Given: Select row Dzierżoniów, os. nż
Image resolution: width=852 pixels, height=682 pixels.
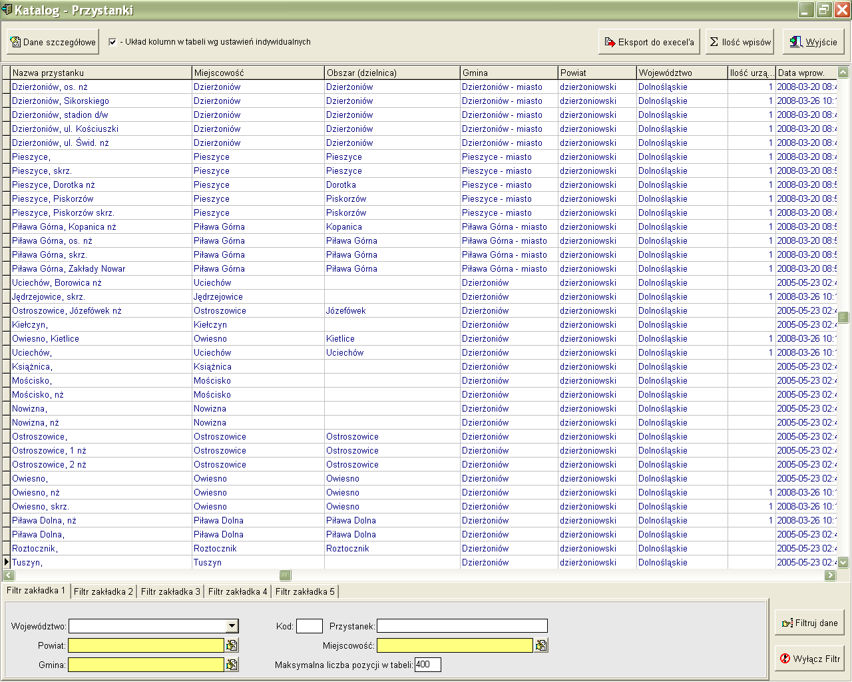Looking at the screenshot, I should (423, 87).
